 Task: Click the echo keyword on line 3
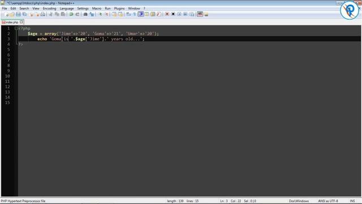tap(42, 39)
